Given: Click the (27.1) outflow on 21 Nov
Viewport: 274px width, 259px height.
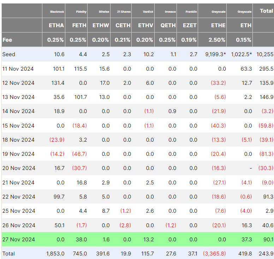Looking at the screenshot, I should [220, 183].
